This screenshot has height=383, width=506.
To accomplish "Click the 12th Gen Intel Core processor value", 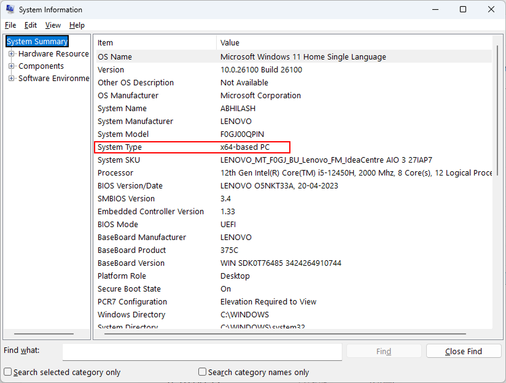I will (356, 173).
